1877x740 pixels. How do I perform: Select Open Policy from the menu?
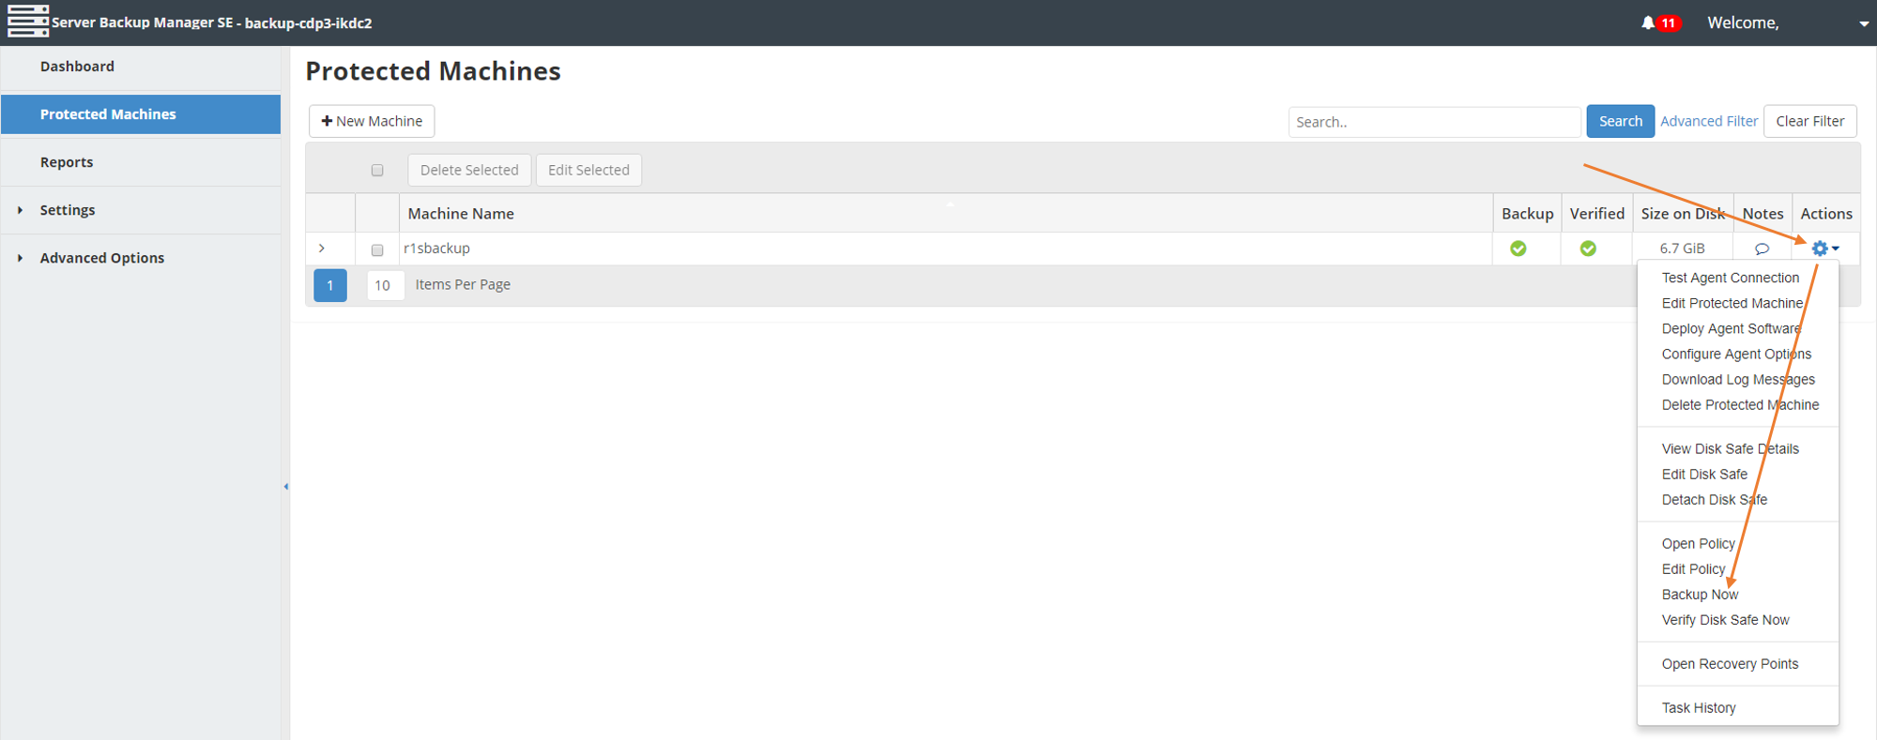(x=1698, y=543)
